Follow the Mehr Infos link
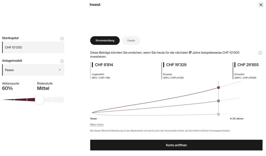Viewport: 266px width, 156px height. coord(97,125)
